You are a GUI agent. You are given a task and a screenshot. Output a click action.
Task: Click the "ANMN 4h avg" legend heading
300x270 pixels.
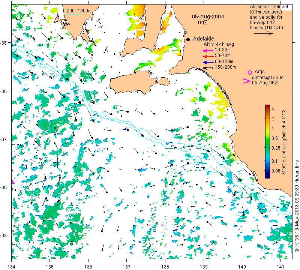(219, 44)
